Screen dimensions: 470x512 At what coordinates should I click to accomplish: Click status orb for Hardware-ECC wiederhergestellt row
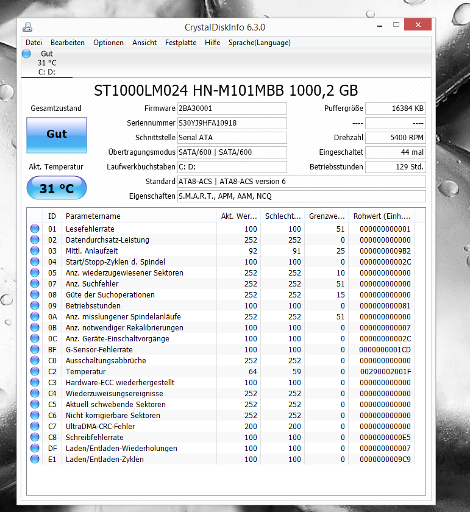35,382
